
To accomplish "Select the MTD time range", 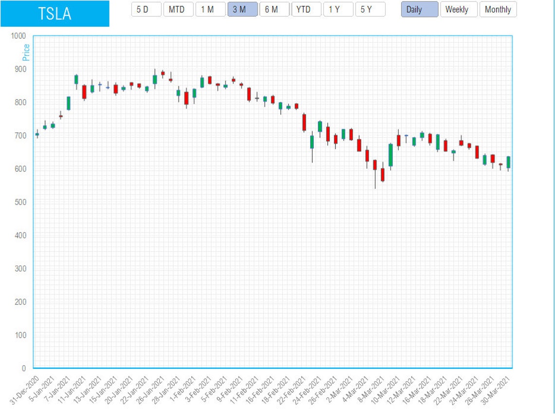I will tap(178, 9).
